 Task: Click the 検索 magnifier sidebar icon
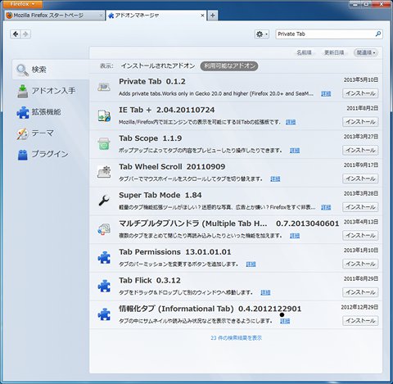(22, 70)
